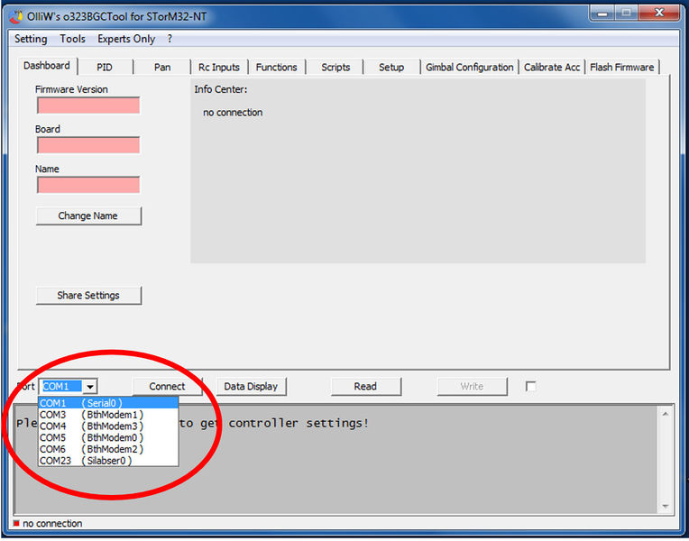Click the log scrollbar down arrow

666,507
